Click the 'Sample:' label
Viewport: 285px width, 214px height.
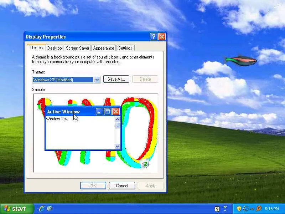[x=39, y=90]
